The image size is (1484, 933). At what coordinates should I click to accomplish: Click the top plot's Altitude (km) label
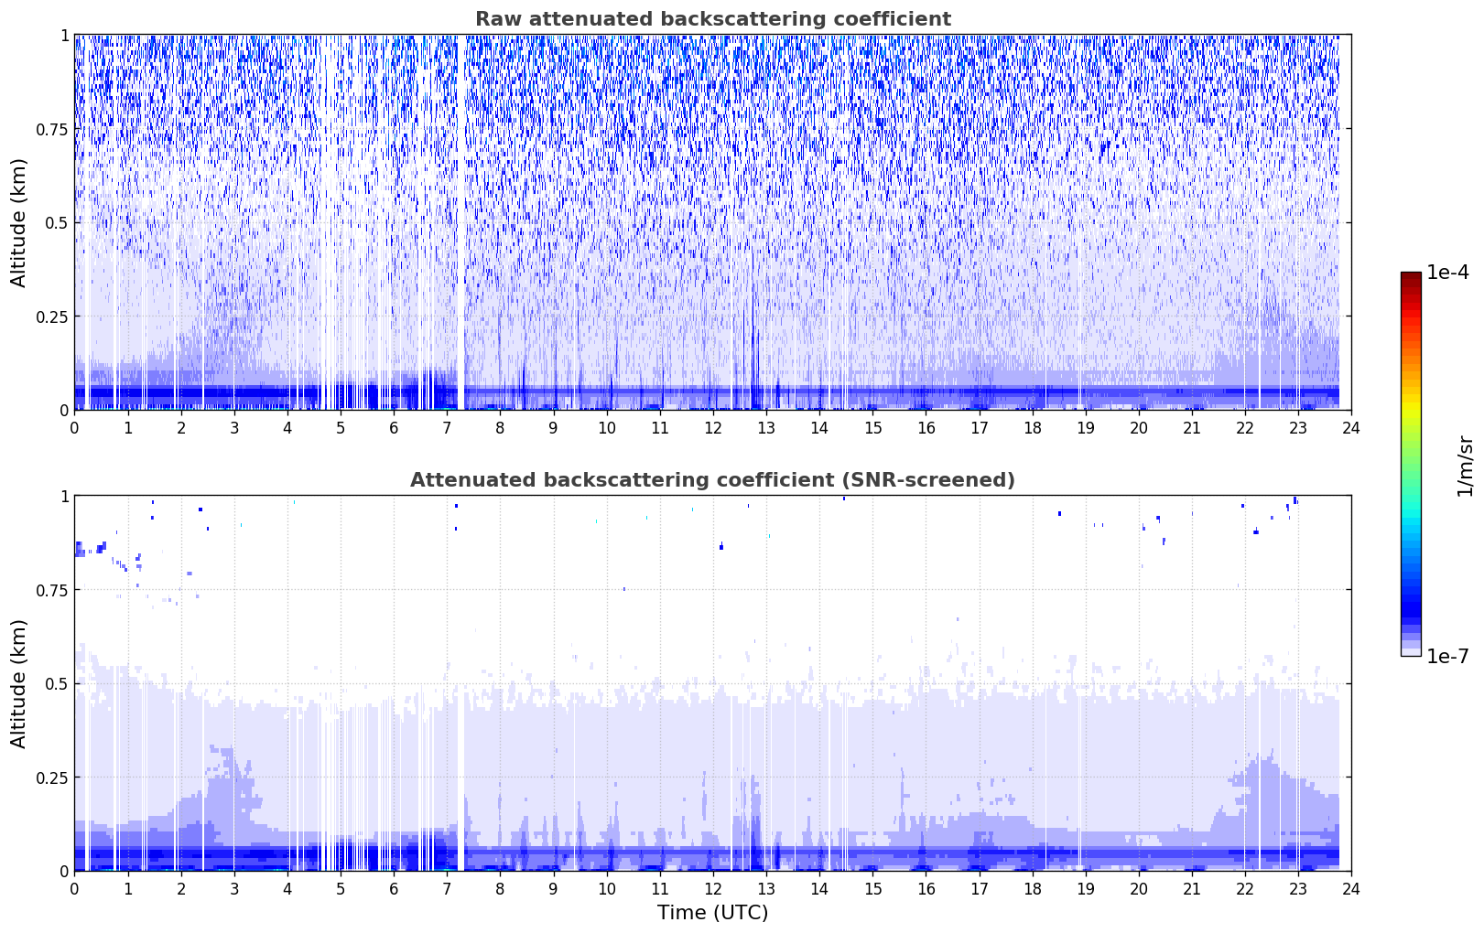pos(19,222)
